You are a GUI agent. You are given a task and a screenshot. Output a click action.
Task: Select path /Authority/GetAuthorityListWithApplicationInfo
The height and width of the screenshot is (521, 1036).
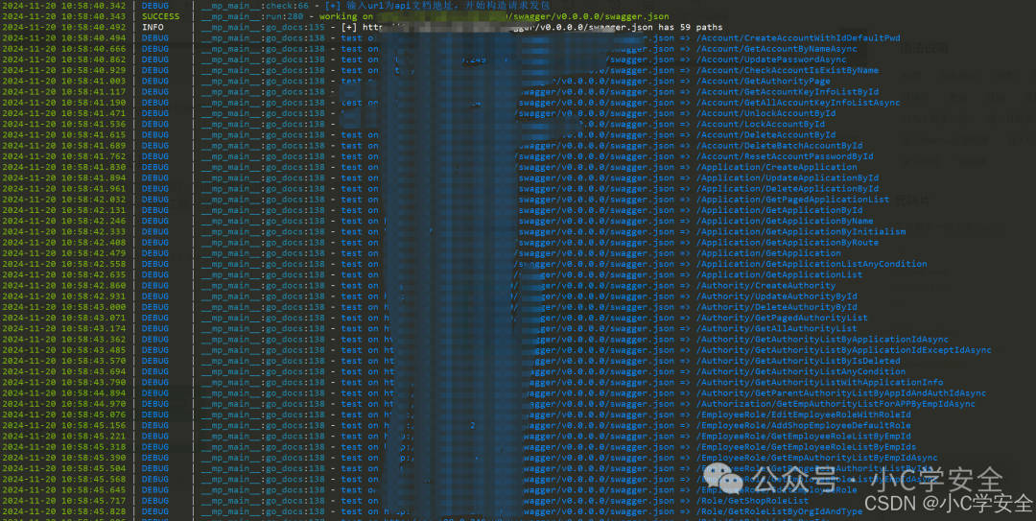click(820, 382)
